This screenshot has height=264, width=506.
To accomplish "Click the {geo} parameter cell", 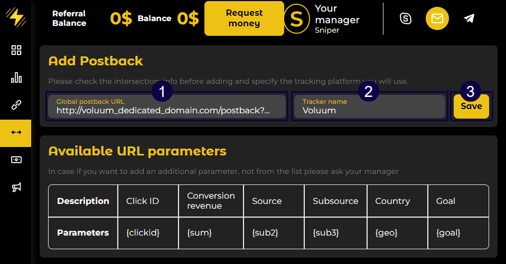I will tap(397, 232).
